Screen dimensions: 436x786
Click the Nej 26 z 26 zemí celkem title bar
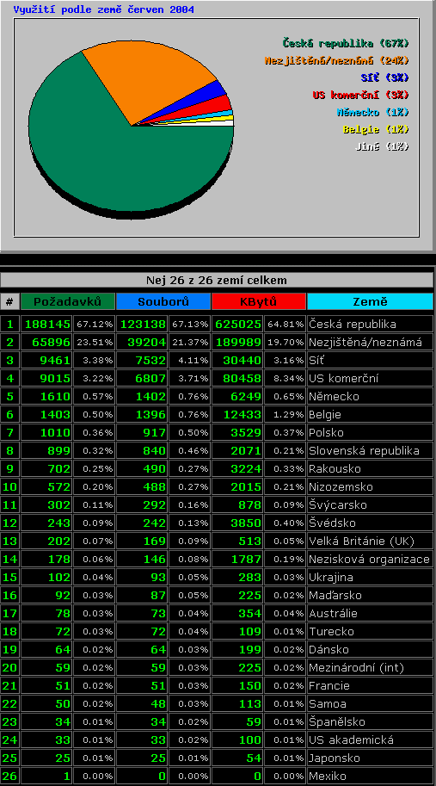coord(217,280)
